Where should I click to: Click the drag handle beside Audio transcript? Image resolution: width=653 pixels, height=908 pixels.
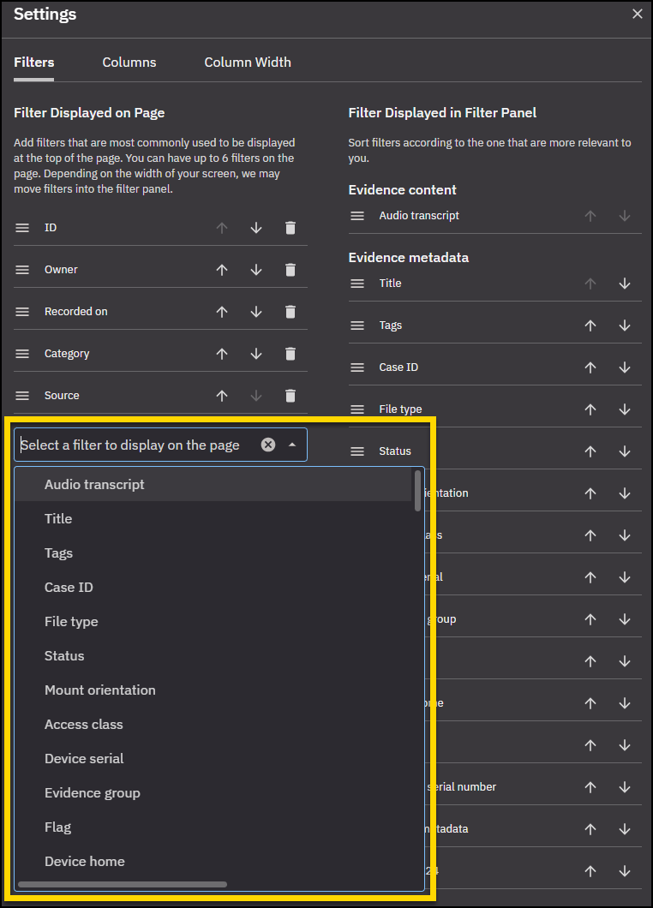[x=357, y=215]
